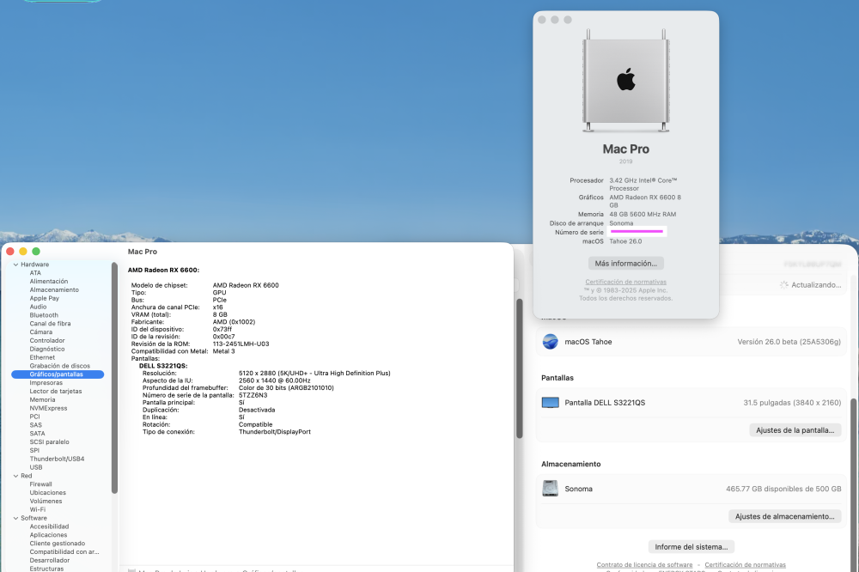Select Aplicaciones under Software
Viewport: 859px width, 572px height.
point(49,535)
